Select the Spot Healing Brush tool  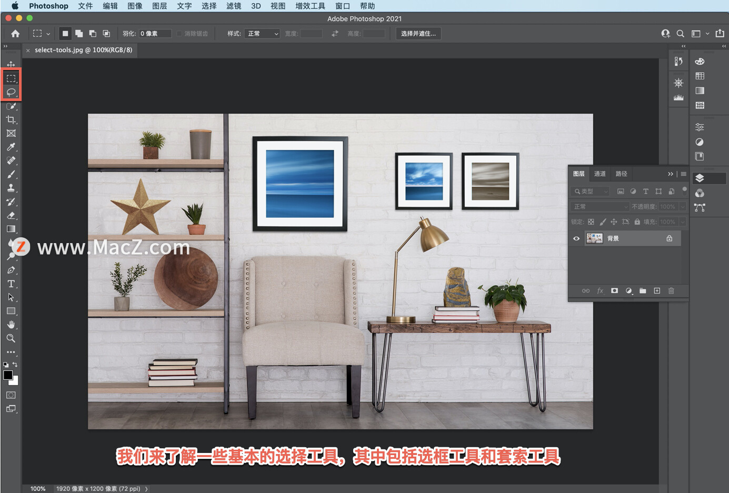[11, 160]
